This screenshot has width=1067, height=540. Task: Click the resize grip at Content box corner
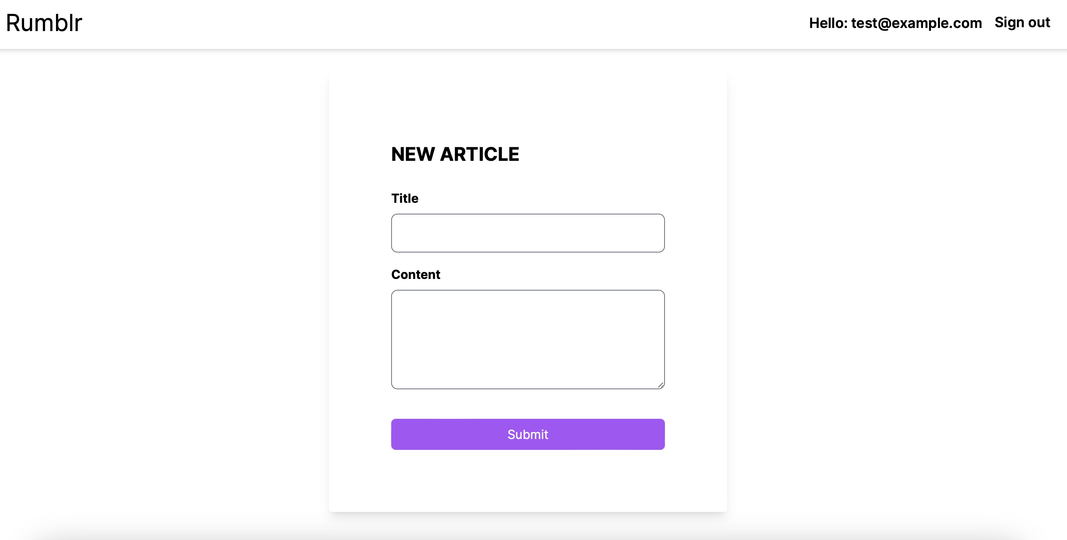[661, 385]
